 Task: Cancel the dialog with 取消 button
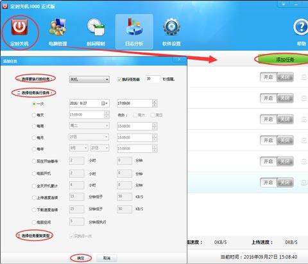107,258
